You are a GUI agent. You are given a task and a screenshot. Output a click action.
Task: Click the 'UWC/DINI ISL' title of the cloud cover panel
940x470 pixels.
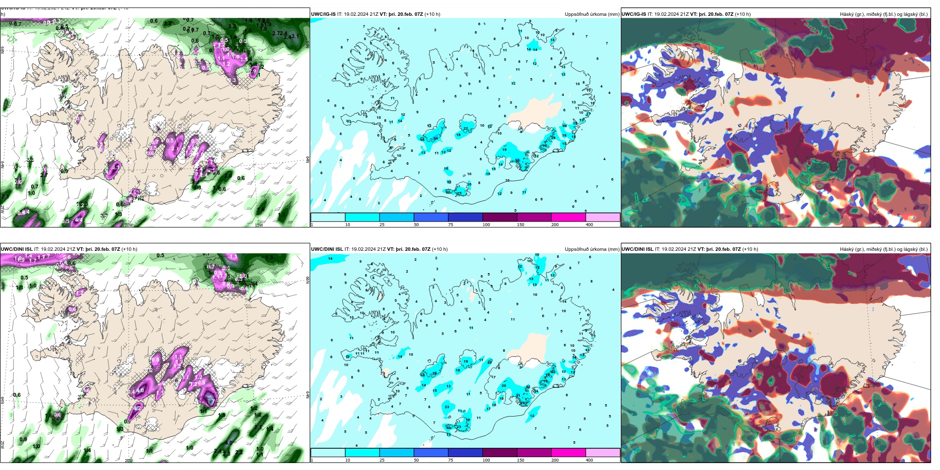pos(638,249)
